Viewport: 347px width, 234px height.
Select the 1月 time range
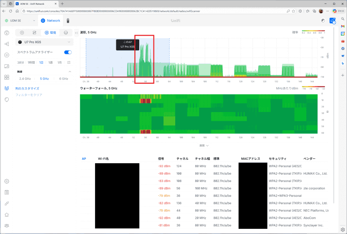59,63
